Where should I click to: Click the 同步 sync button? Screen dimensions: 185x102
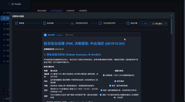[145, 23]
